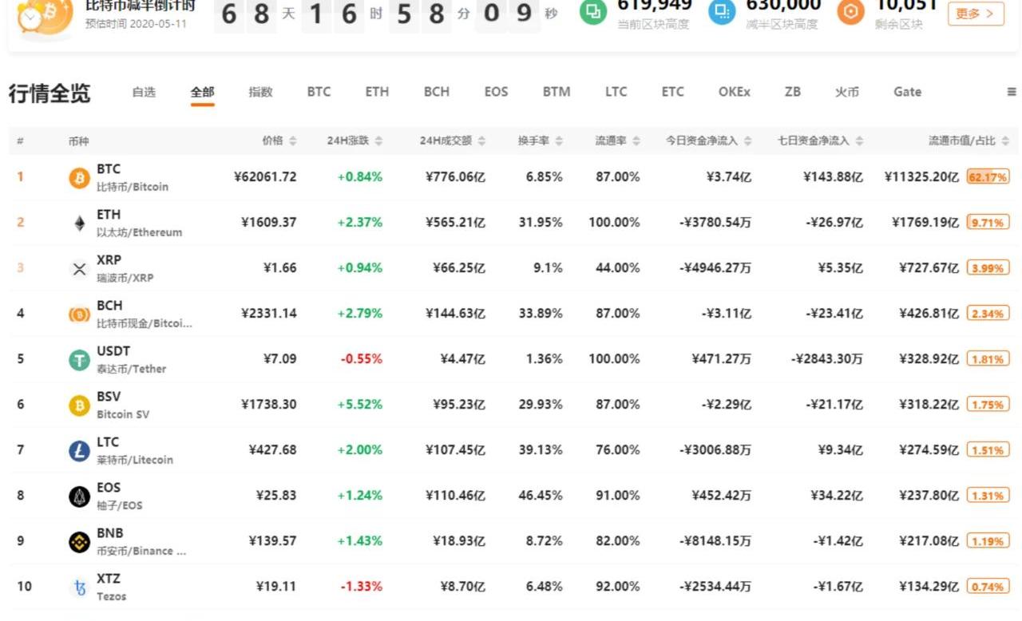Click BTC's 62.17% market share badge
Screen dimensions: 1022x621
click(x=988, y=177)
